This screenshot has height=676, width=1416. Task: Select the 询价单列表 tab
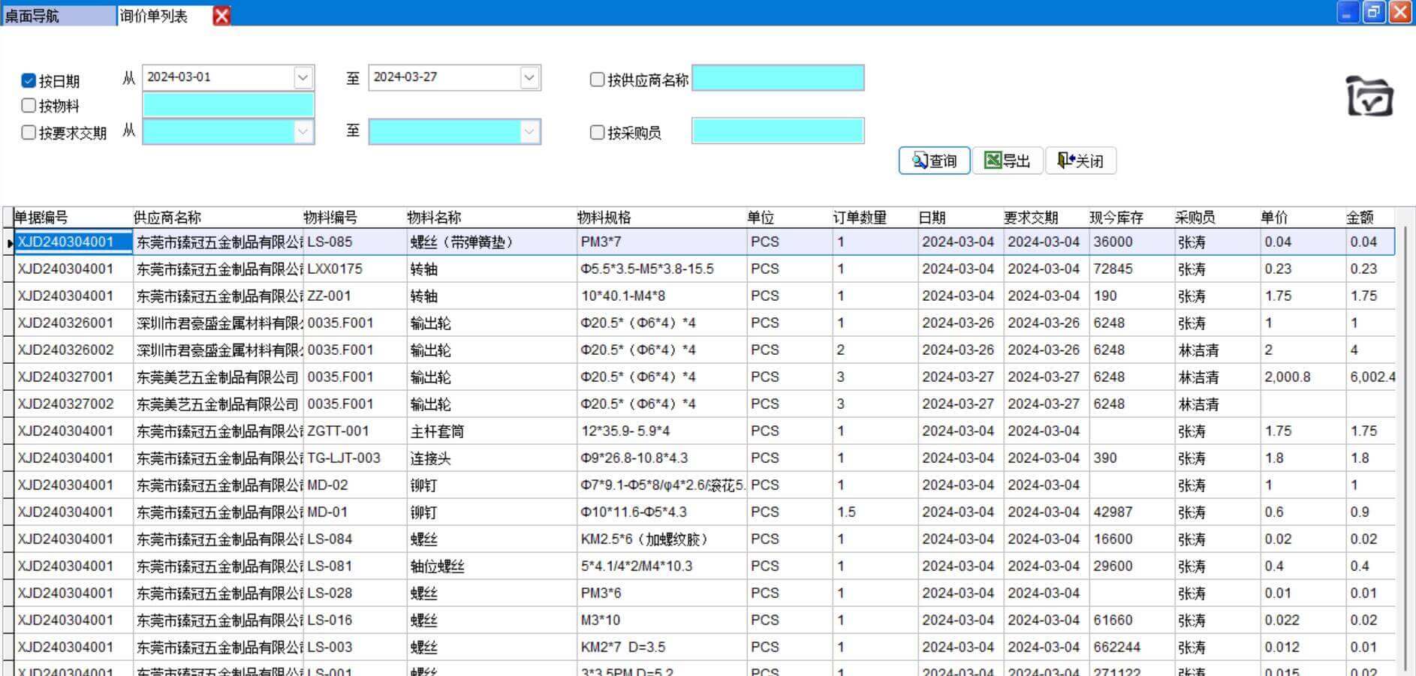pyautogui.click(x=155, y=16)
